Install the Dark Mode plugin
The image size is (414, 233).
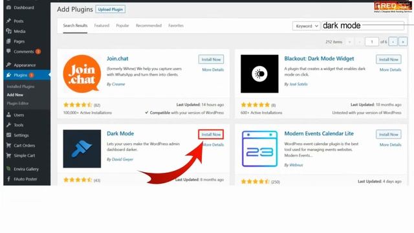[211, 134]
